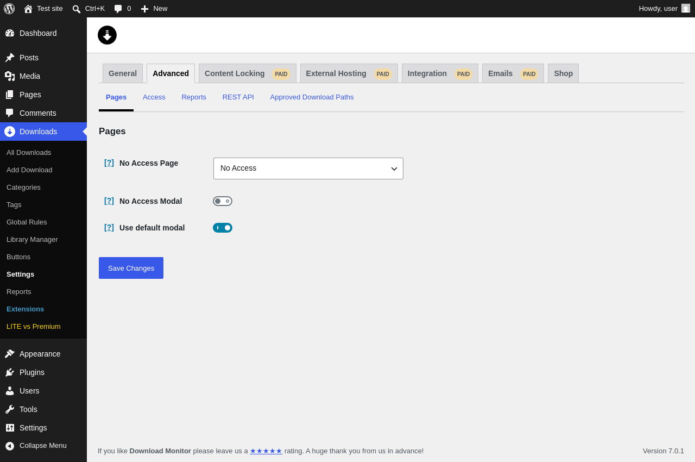Image resolution: width=695 pixels, height=462 pixels.
Task: Click the Media icon in sidebar
Action: click(x=10, y=76)
